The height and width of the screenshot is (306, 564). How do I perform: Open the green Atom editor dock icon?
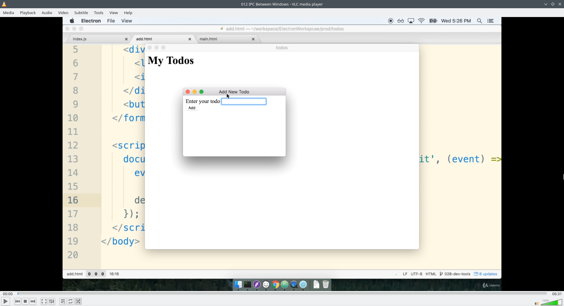click(285, 284)
